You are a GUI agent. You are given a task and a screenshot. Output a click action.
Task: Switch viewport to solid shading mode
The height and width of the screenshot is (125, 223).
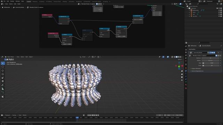pos(177,57)
